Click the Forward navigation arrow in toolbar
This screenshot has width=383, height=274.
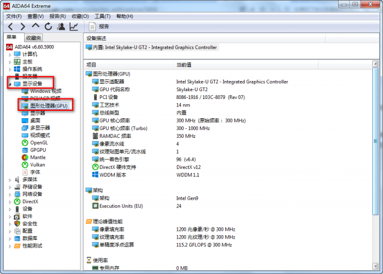[23, 26]
